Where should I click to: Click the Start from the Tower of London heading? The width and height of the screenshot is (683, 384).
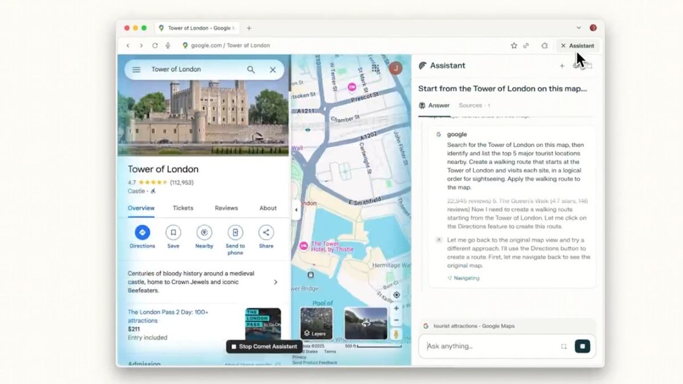(503, 89)
